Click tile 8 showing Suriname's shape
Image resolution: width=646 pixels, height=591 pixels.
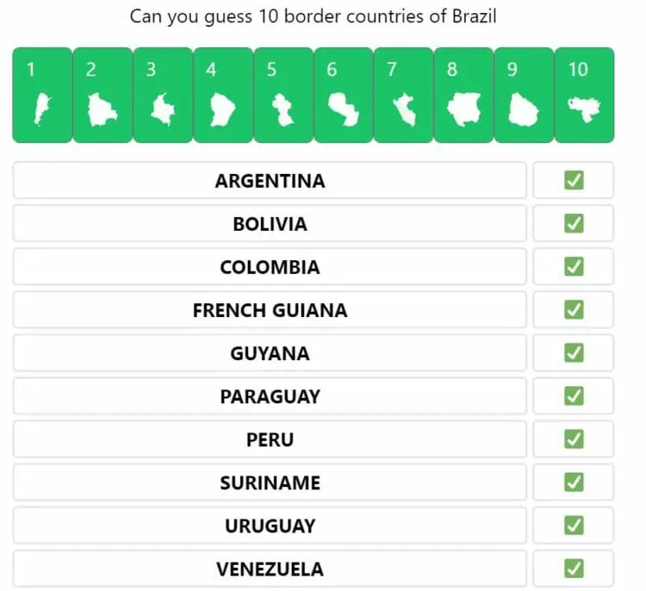pos(463,95)
